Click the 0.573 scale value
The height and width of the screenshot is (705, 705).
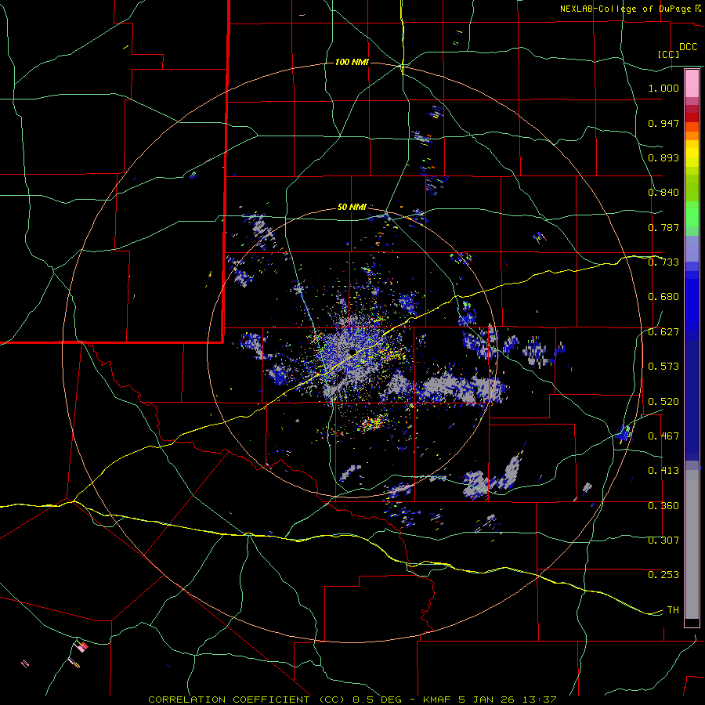point(663,367)
